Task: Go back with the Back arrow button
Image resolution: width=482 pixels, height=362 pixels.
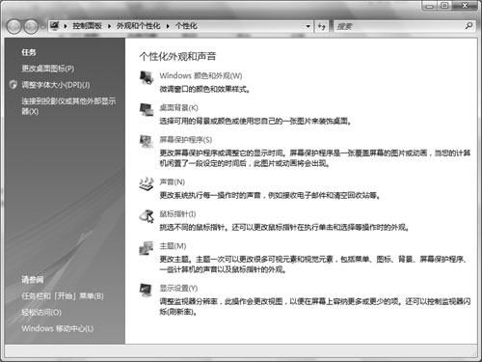Action: click(x=14, y=26)
